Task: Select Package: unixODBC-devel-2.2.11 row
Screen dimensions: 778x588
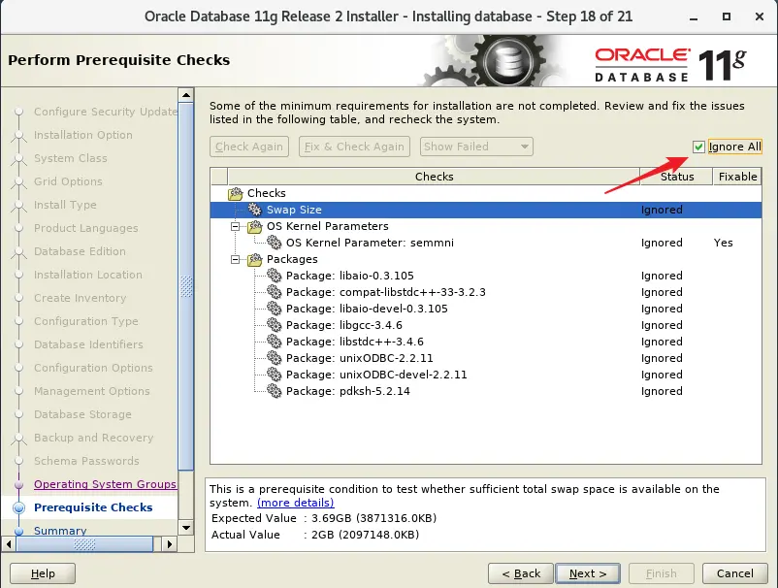Action: tap(486, 375)
